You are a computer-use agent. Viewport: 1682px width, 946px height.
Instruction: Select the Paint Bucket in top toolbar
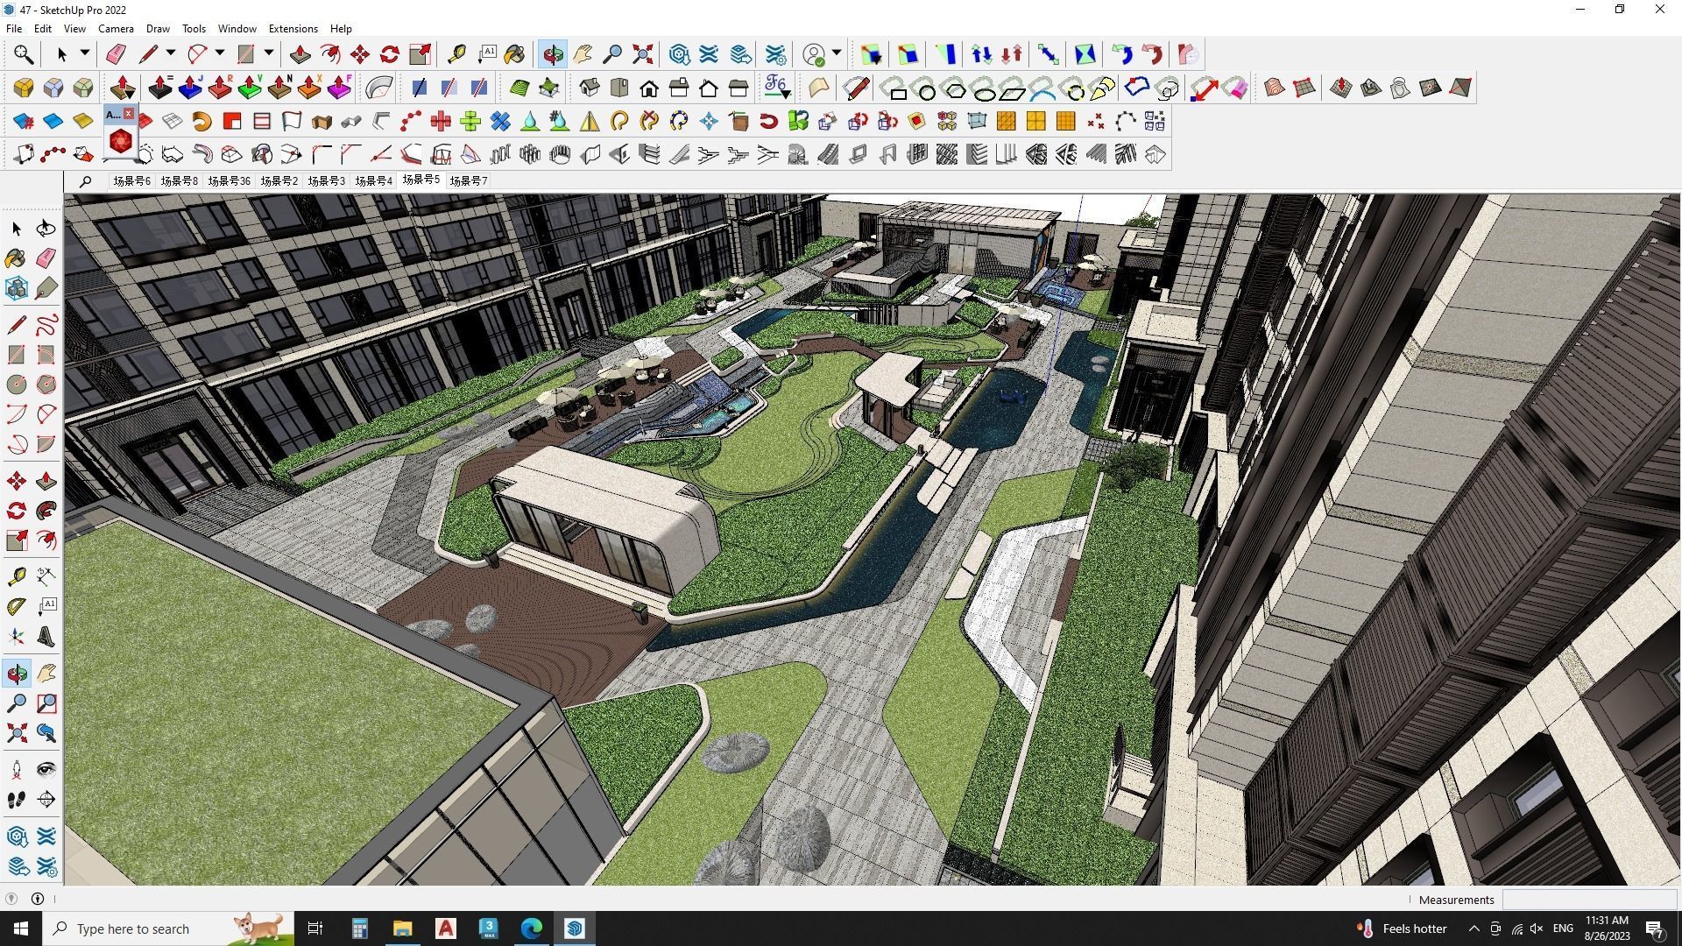[515, 54]
